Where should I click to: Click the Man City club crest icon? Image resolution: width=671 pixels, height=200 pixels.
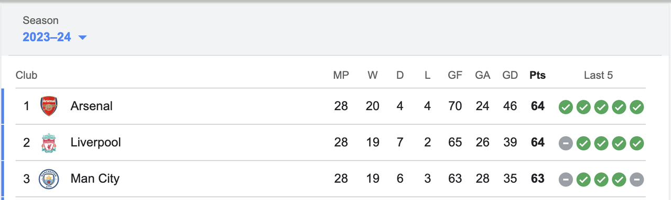click(x=49, y=179)
